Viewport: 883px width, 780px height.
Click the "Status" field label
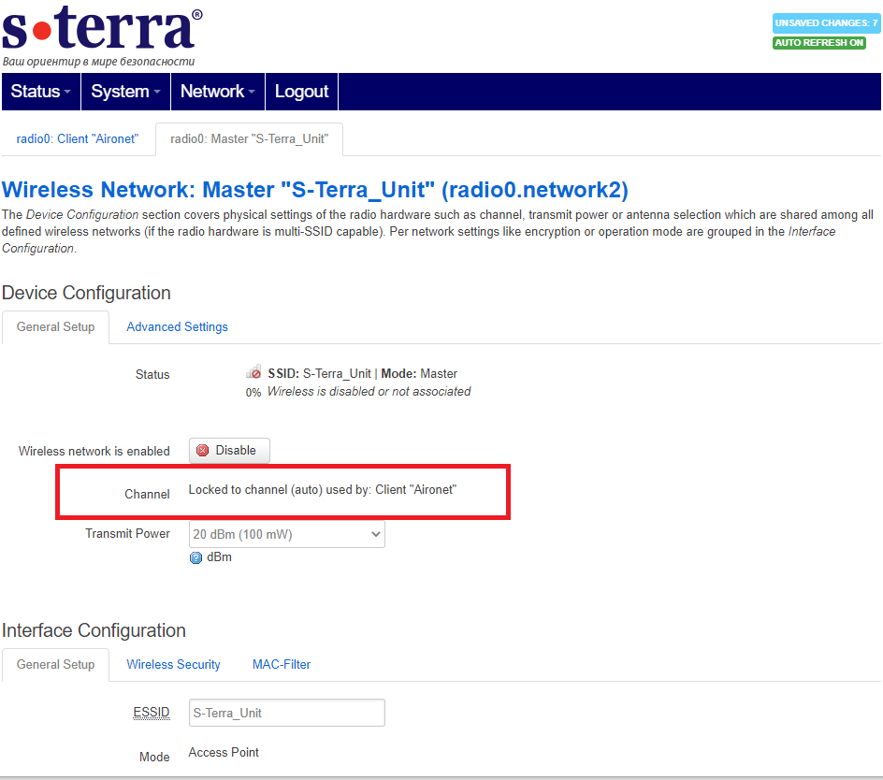point(152,374)
